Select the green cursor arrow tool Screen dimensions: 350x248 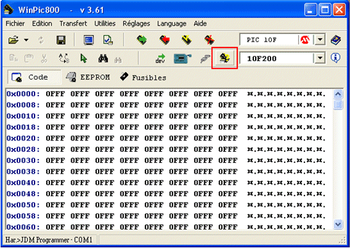(83, 58)
